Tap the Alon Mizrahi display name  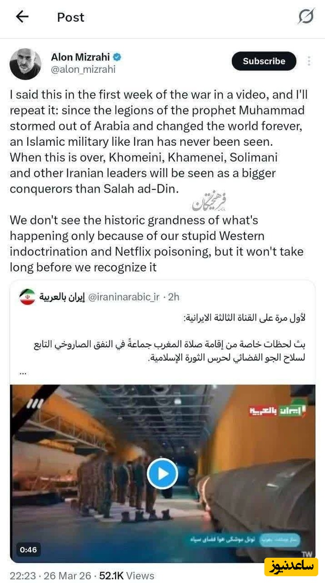(80, 57)
